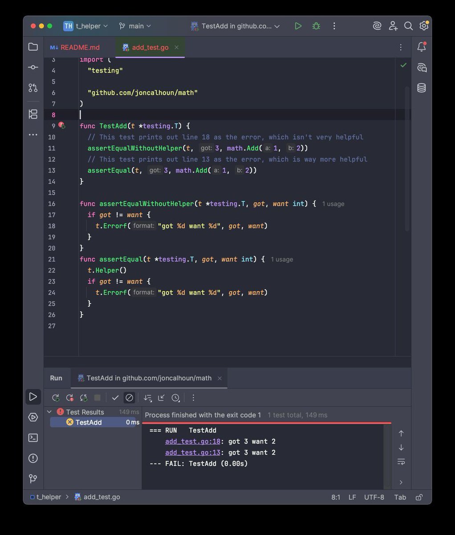Rerun failed tests

(x=69, y=398)
